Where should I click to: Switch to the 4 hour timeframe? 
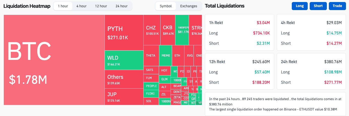coord(81,6)
